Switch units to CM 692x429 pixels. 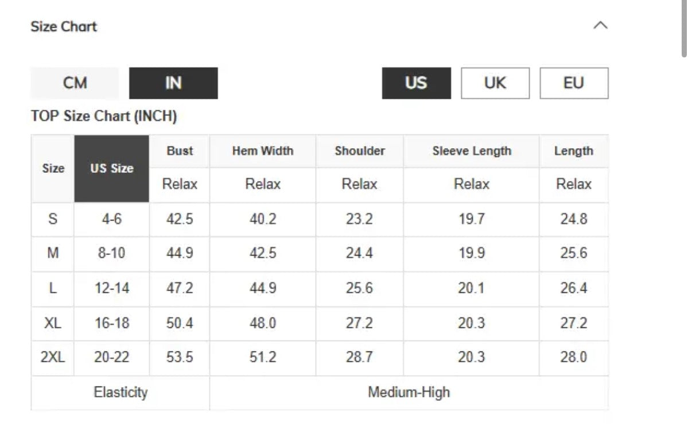click(x=75, y=83)
